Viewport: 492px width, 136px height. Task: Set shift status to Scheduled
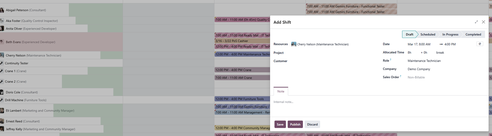[427, 35]
